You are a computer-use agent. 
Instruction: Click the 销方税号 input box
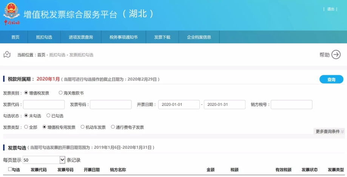291,104
